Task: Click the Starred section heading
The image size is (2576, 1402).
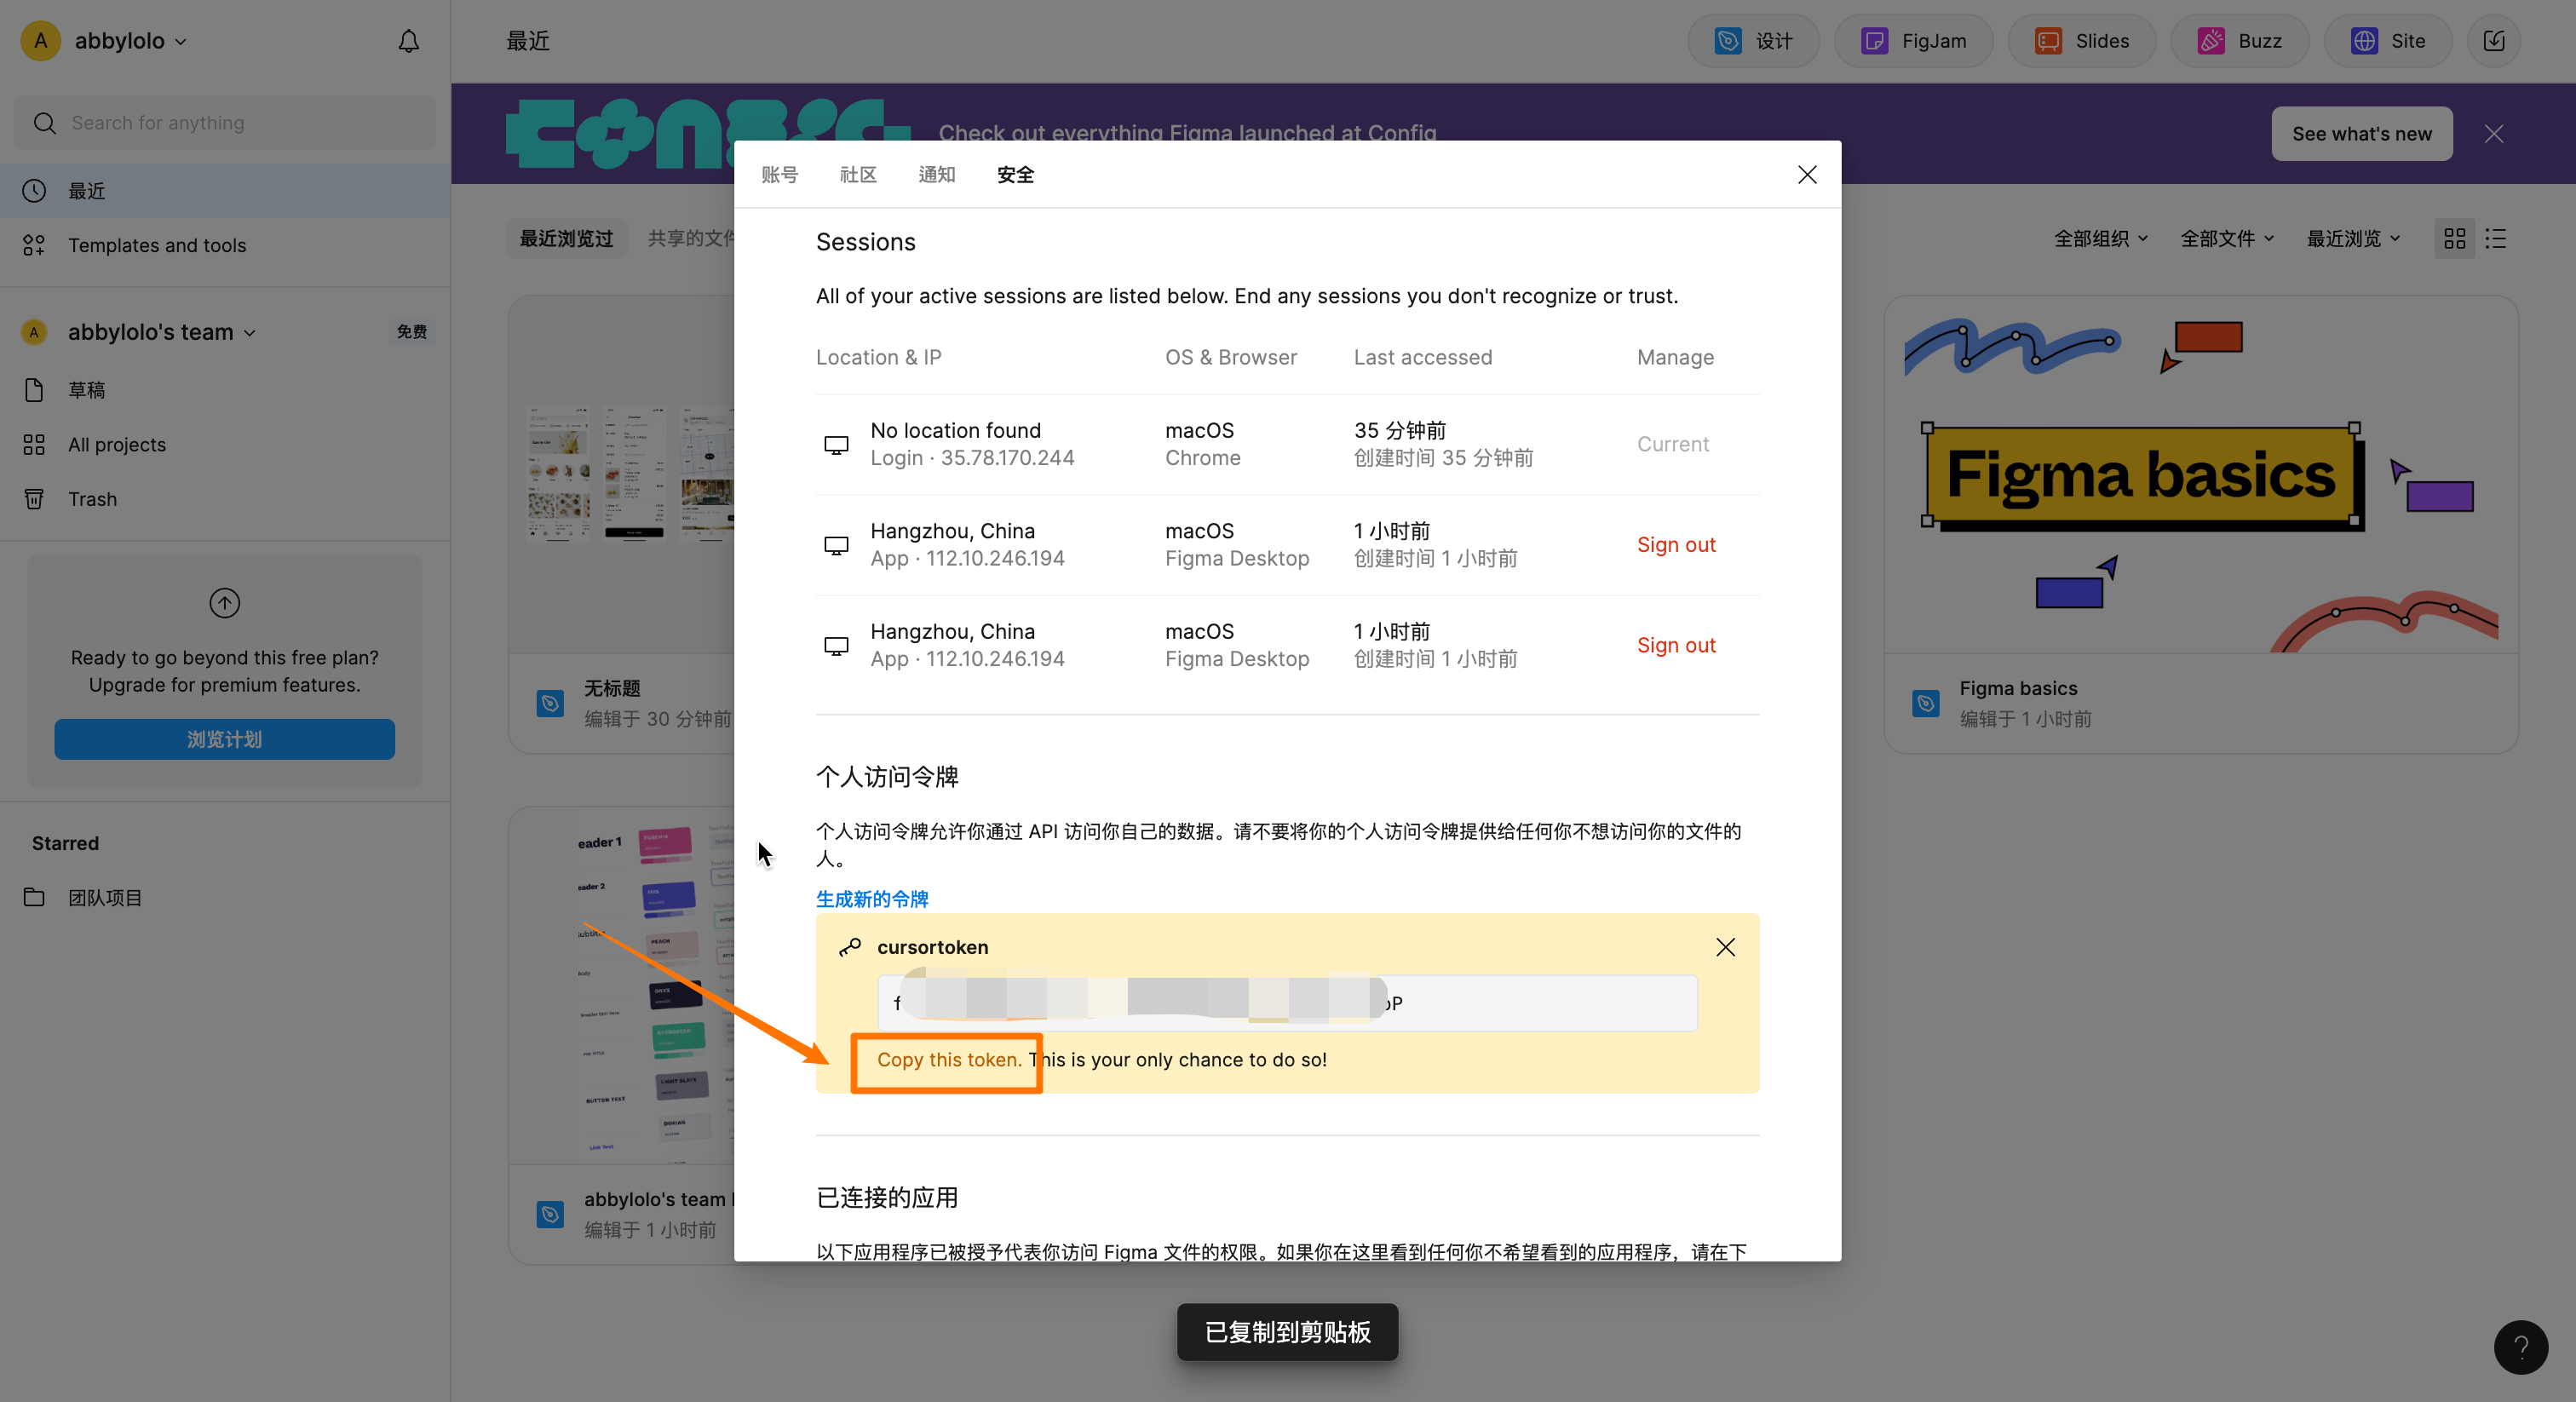Action: (65, 843)
